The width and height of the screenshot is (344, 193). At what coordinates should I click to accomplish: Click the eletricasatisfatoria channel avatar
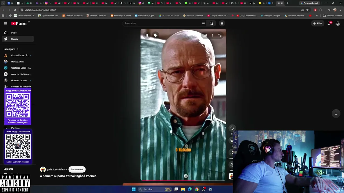point(43,169)
